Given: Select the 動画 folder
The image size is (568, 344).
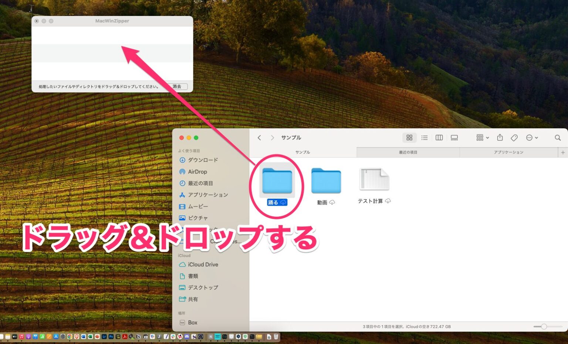Looking at the screenshot, I should 325,181.
